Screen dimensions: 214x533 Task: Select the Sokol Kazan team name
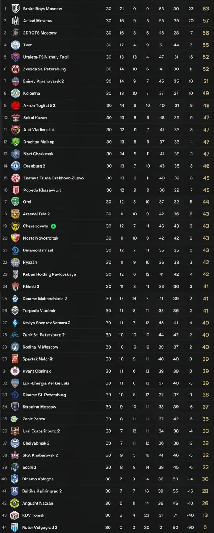click(35, 118)
